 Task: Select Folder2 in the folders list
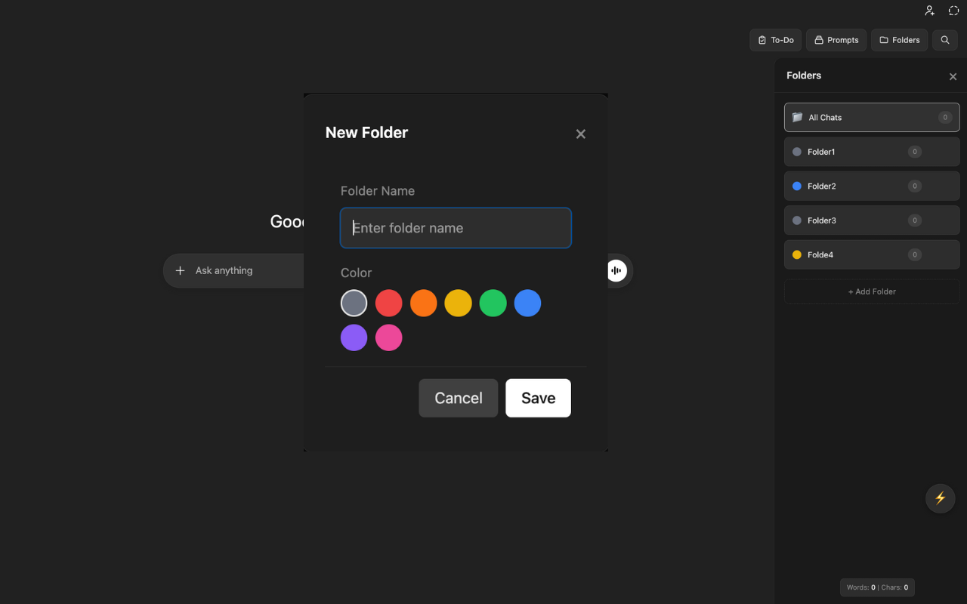coord(872,186)
